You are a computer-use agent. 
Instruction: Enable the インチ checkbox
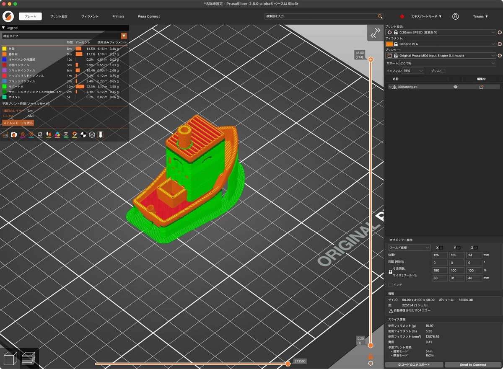click(391, 285)
